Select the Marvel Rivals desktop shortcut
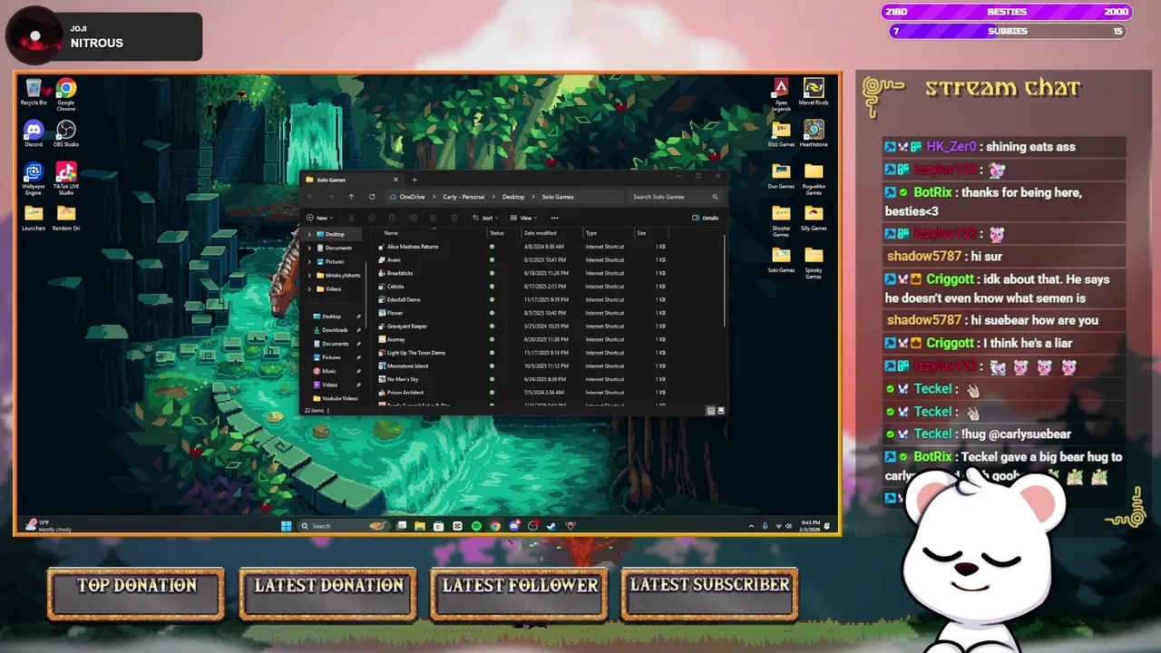The height and width of the screenshot is (653, 1161). [814, 93]
